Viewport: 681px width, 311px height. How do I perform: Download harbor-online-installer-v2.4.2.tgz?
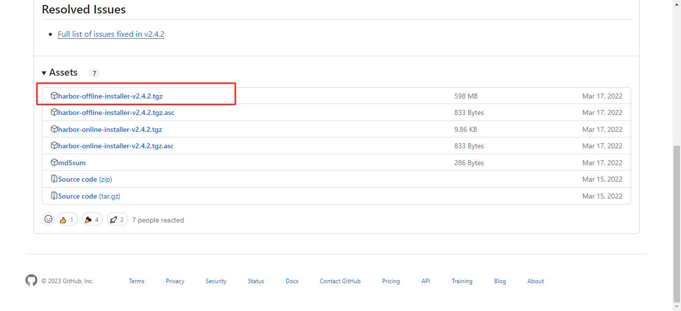[110, 129]
